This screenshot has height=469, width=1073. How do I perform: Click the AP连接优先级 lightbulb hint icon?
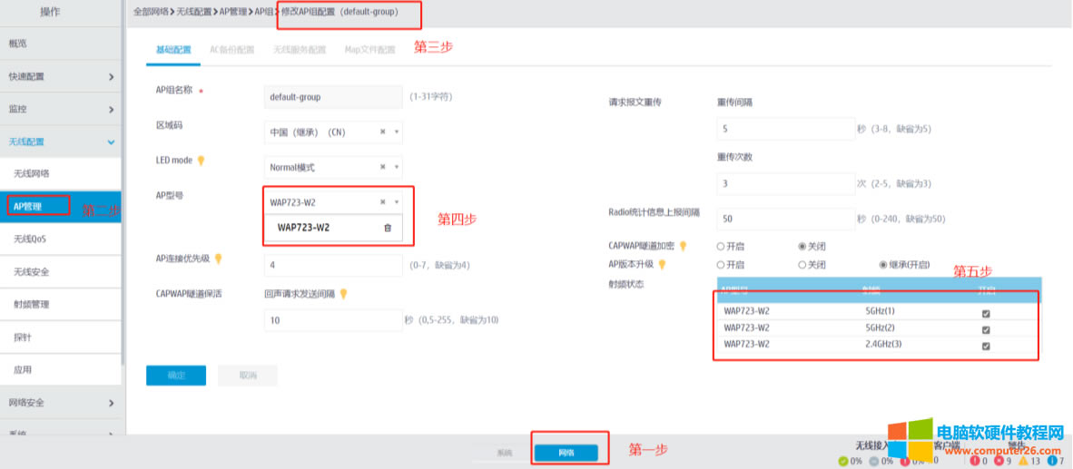pos(218,259)
